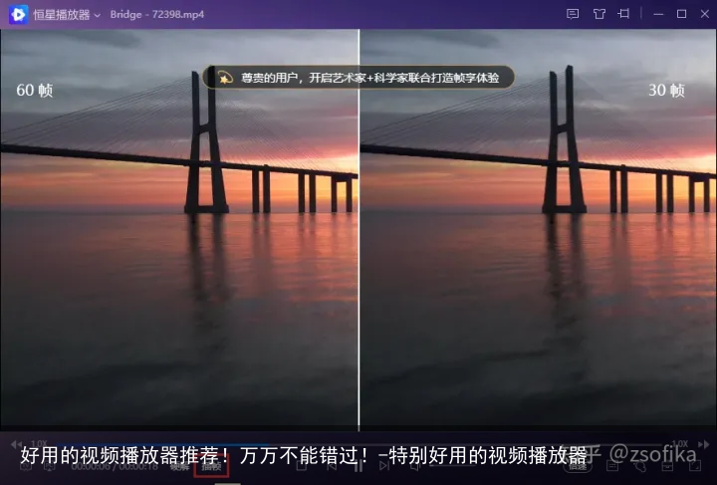Click the 30 帧 label on right video
Viewport: 717px width, 485px height.
(666, 91)
